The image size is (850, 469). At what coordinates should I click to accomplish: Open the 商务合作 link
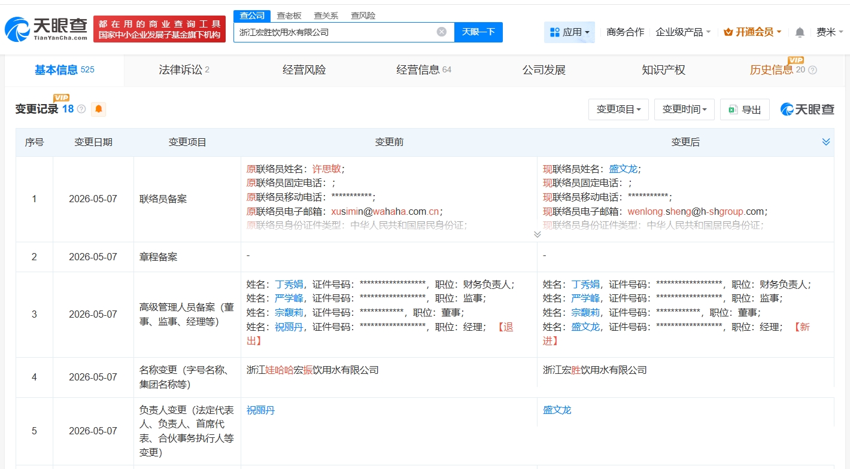(x=625, y=32)
